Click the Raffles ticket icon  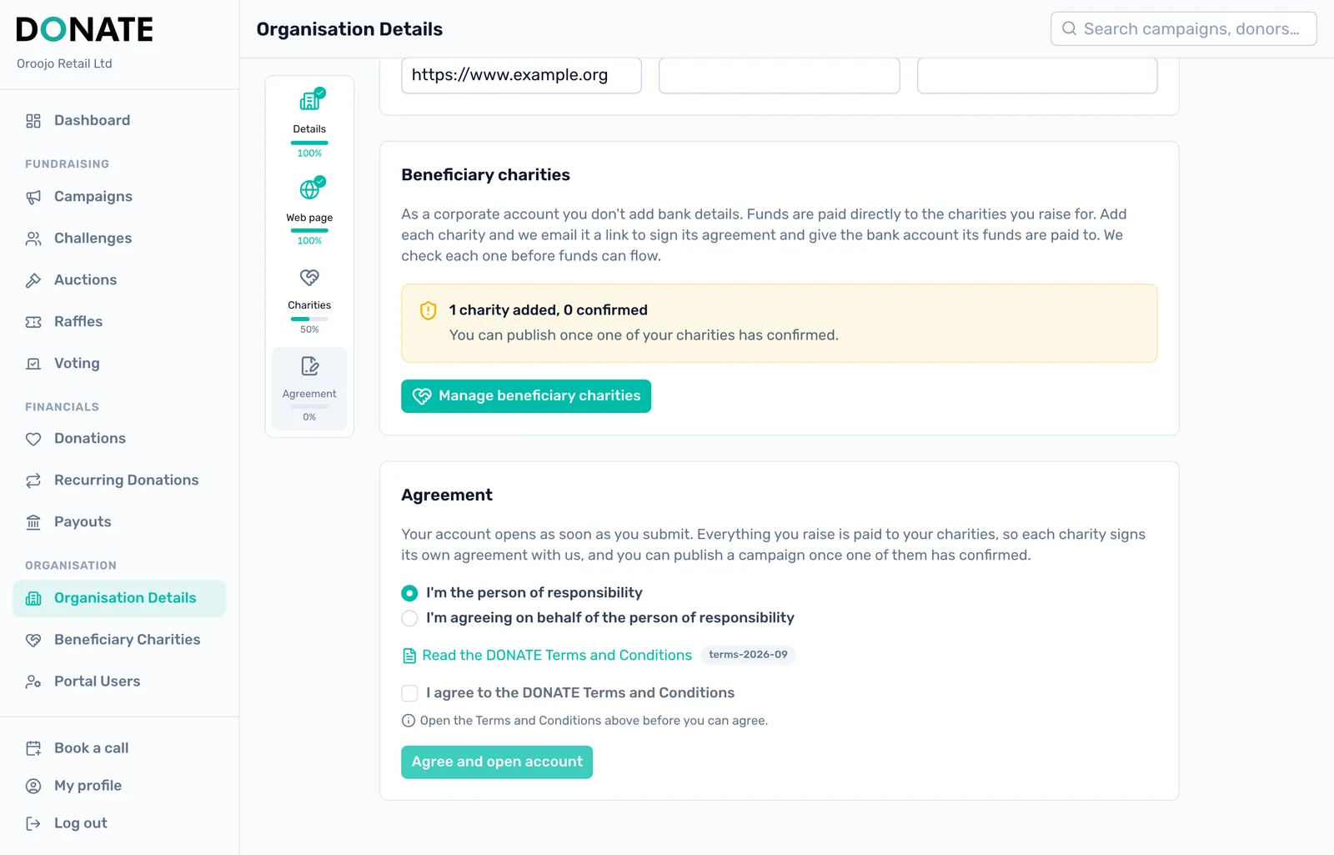pos(33,322)
